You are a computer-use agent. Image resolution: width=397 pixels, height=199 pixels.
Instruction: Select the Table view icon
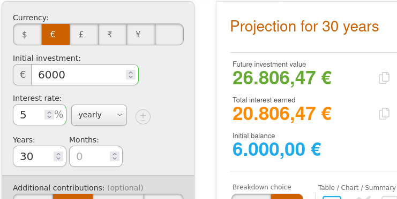pos(332,197)
